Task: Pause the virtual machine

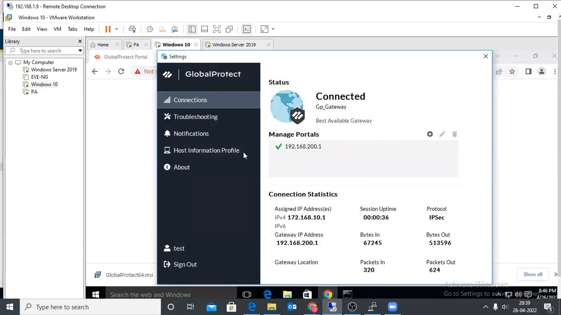Action: click(108, 29)
